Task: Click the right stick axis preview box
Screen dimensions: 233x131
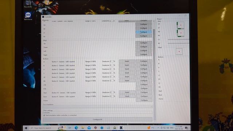Action: pyautogui.click(x=181, y=33)
